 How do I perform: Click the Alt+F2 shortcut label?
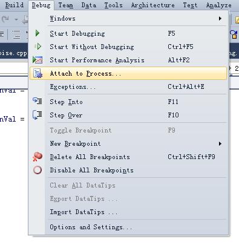[178, 60]
